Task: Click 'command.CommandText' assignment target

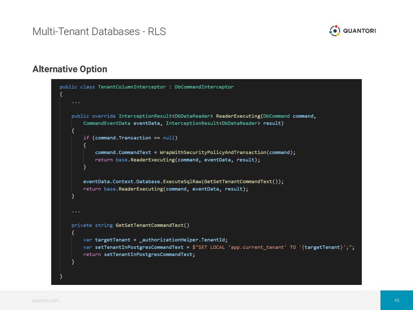Action: (x=123, y=152)
